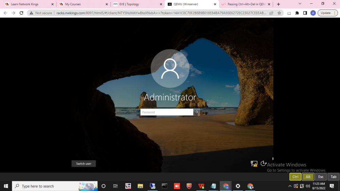Expand the tab search dropdown
The height and width of the screenshot is (191, 340).
point(300,4)
